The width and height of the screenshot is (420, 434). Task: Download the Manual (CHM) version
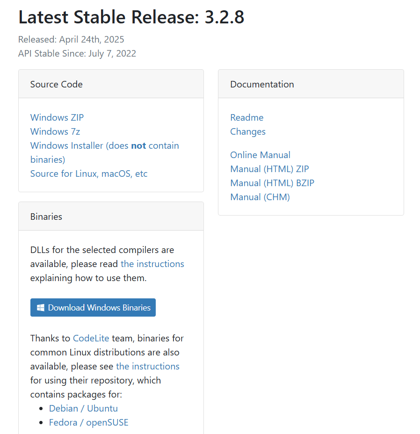260,197
